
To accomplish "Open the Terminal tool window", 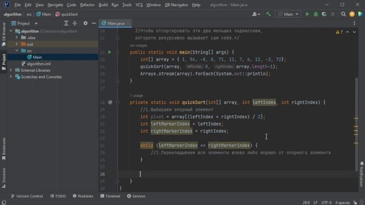I will (x=110, y=196).
